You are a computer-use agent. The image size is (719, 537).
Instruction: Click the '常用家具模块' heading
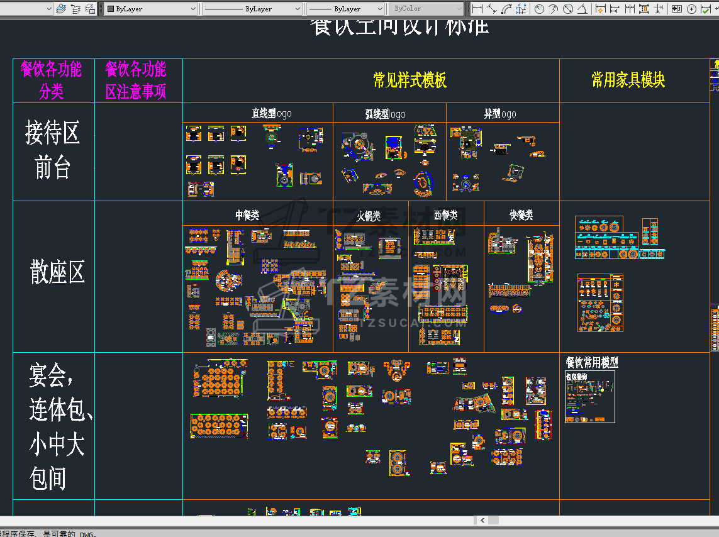[628, 80]
